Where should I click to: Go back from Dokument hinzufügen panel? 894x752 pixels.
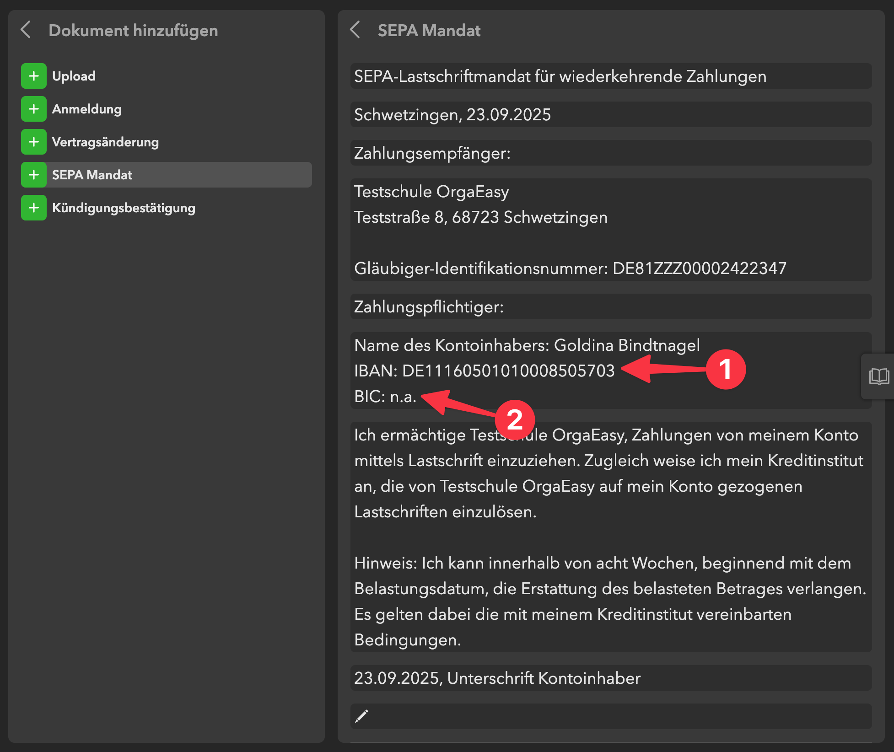click(26, 30)
